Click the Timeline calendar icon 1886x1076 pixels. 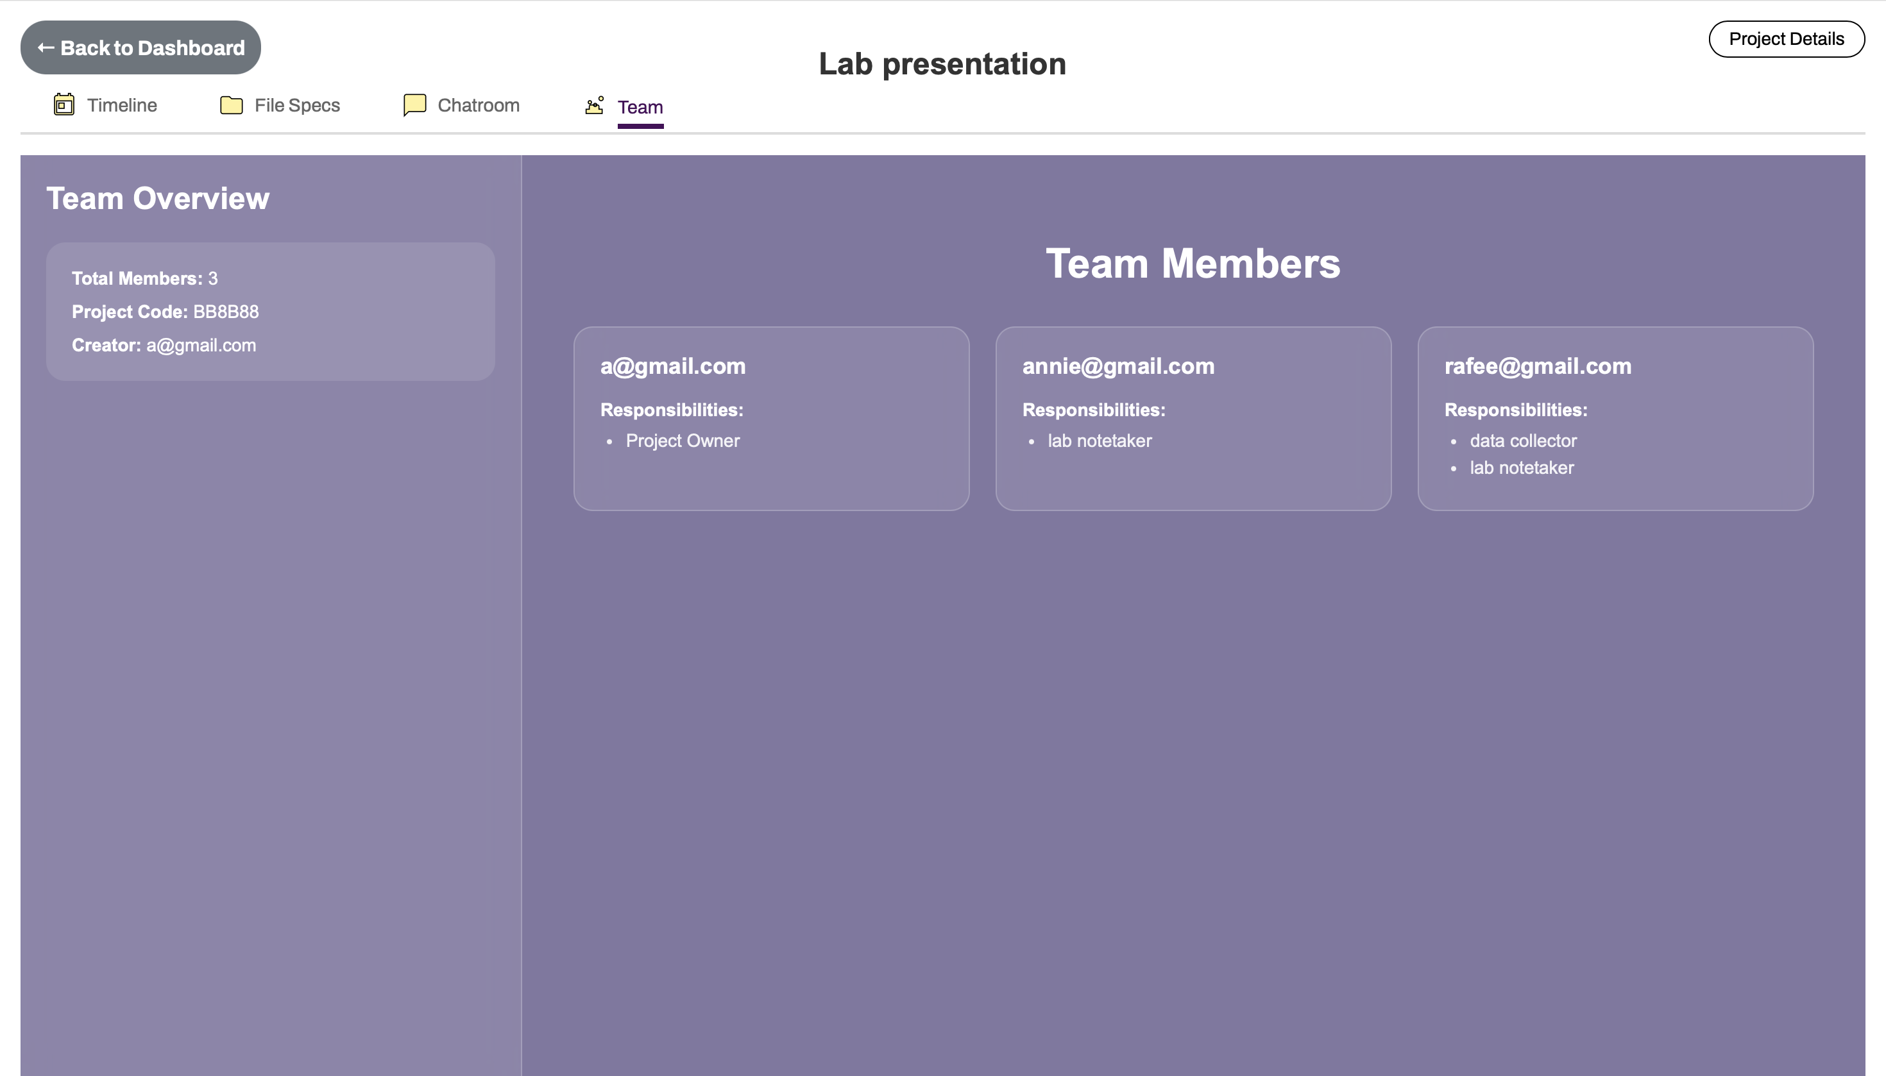point(64,105)
